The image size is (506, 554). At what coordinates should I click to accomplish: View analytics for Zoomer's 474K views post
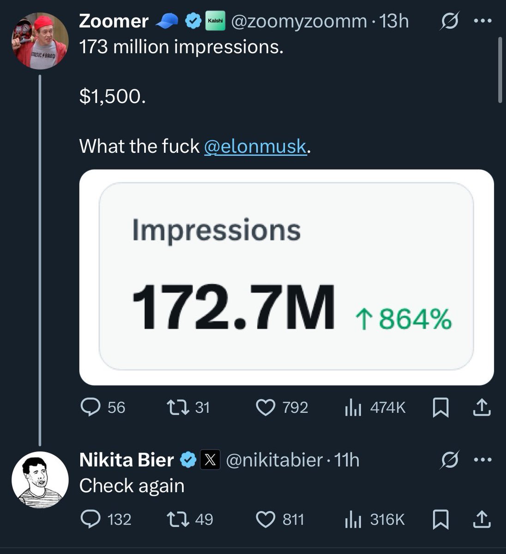pos(353,408)
